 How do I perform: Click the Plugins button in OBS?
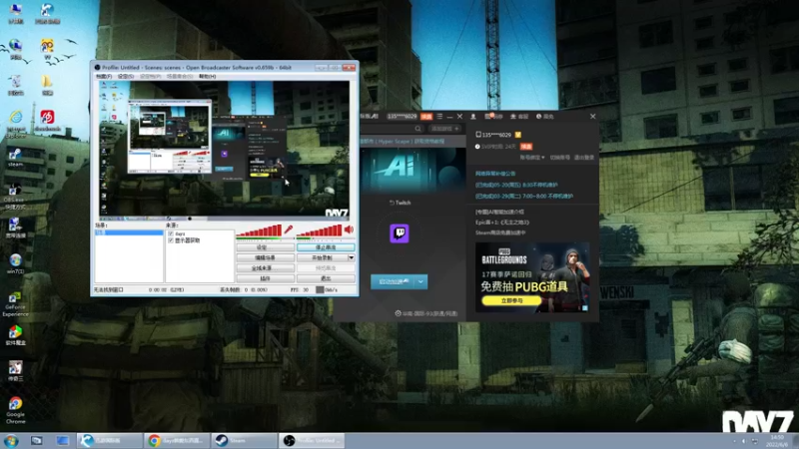coord(265,279)
